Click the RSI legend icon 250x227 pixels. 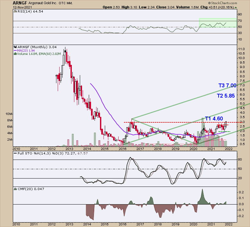coord(15,11)
